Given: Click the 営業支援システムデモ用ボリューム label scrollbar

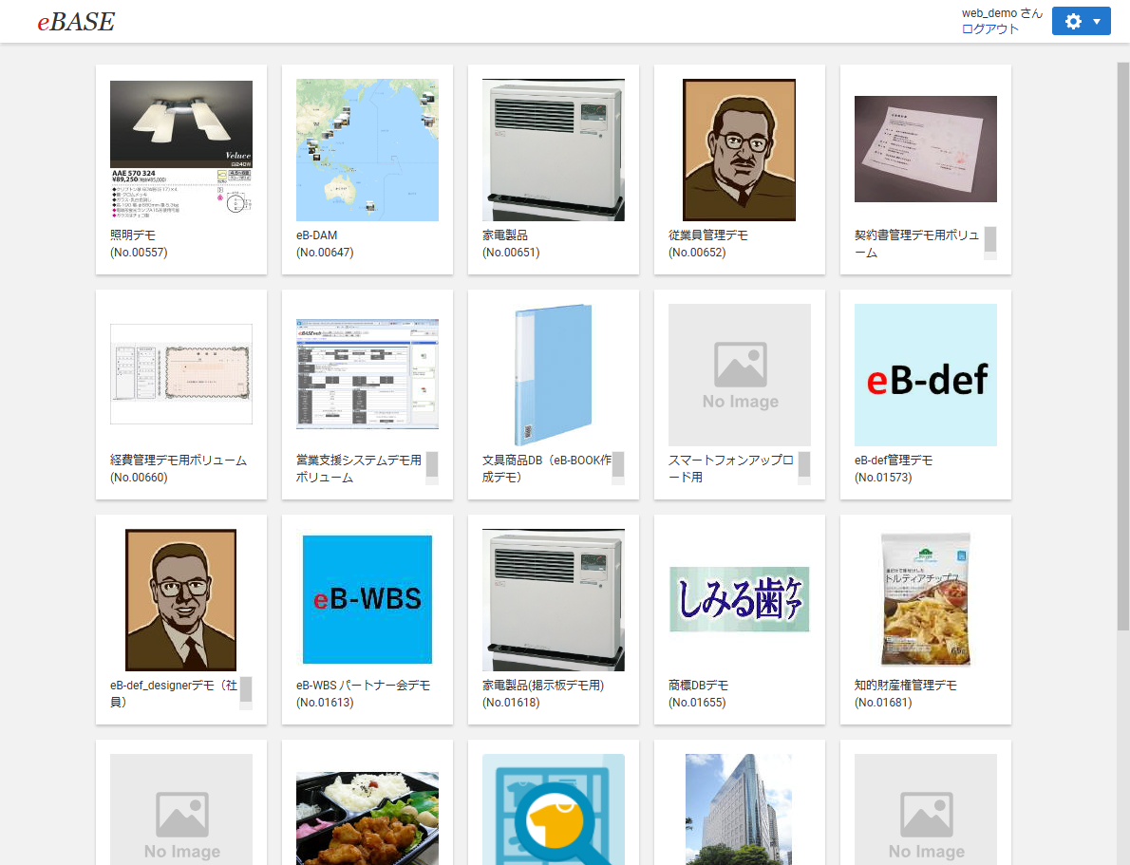Looking at the screenshot, I should pos(432,468).
